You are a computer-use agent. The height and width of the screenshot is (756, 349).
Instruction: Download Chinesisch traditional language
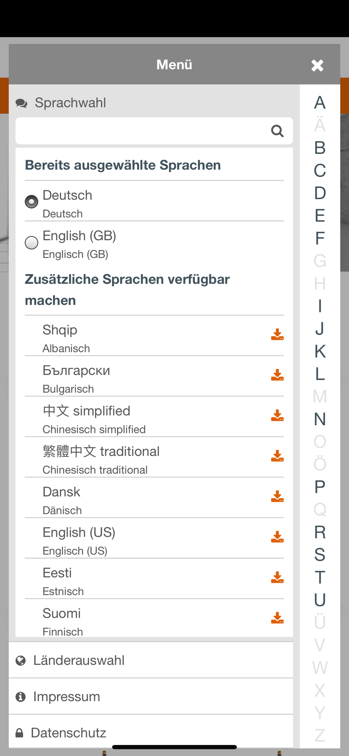277,456
